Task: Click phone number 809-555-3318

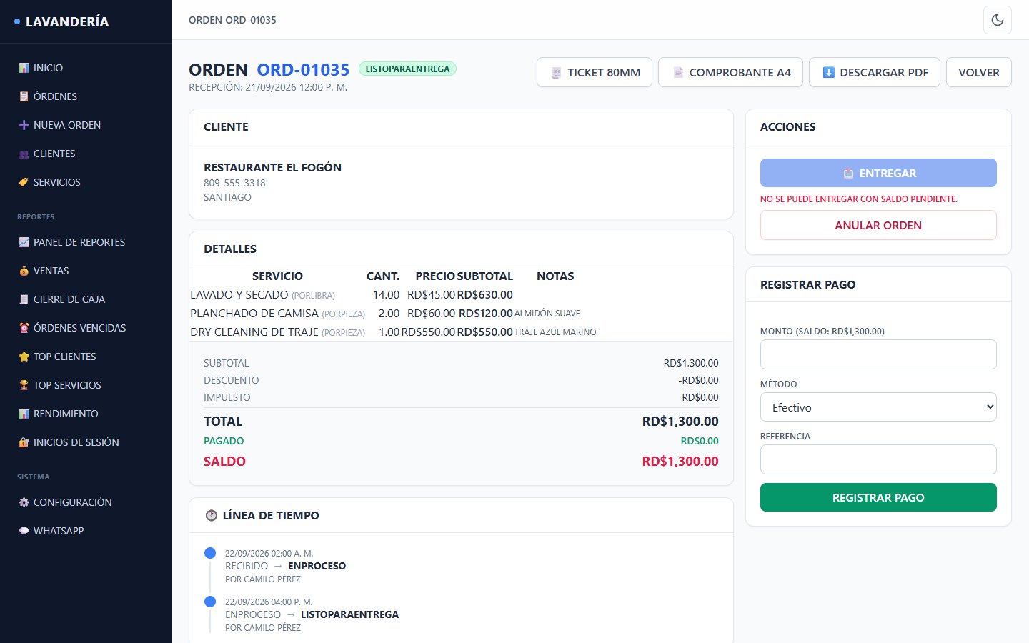Action: tap(234, 183)
